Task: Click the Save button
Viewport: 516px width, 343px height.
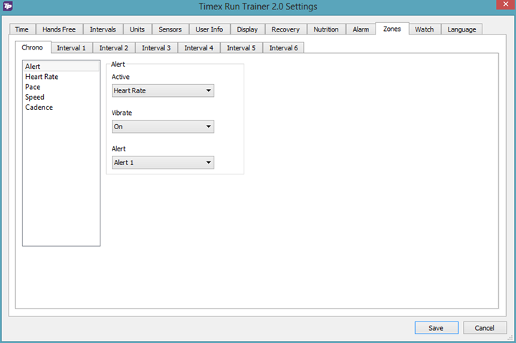Action: coord(436,328)
